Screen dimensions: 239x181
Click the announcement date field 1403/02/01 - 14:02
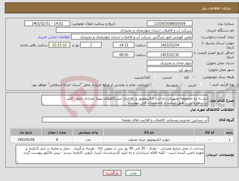tap(47, 24)
